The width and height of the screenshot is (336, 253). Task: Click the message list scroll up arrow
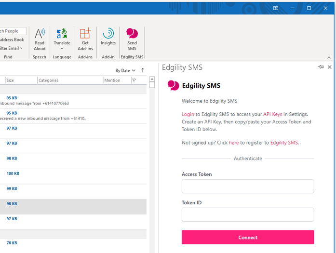(152, 79)
